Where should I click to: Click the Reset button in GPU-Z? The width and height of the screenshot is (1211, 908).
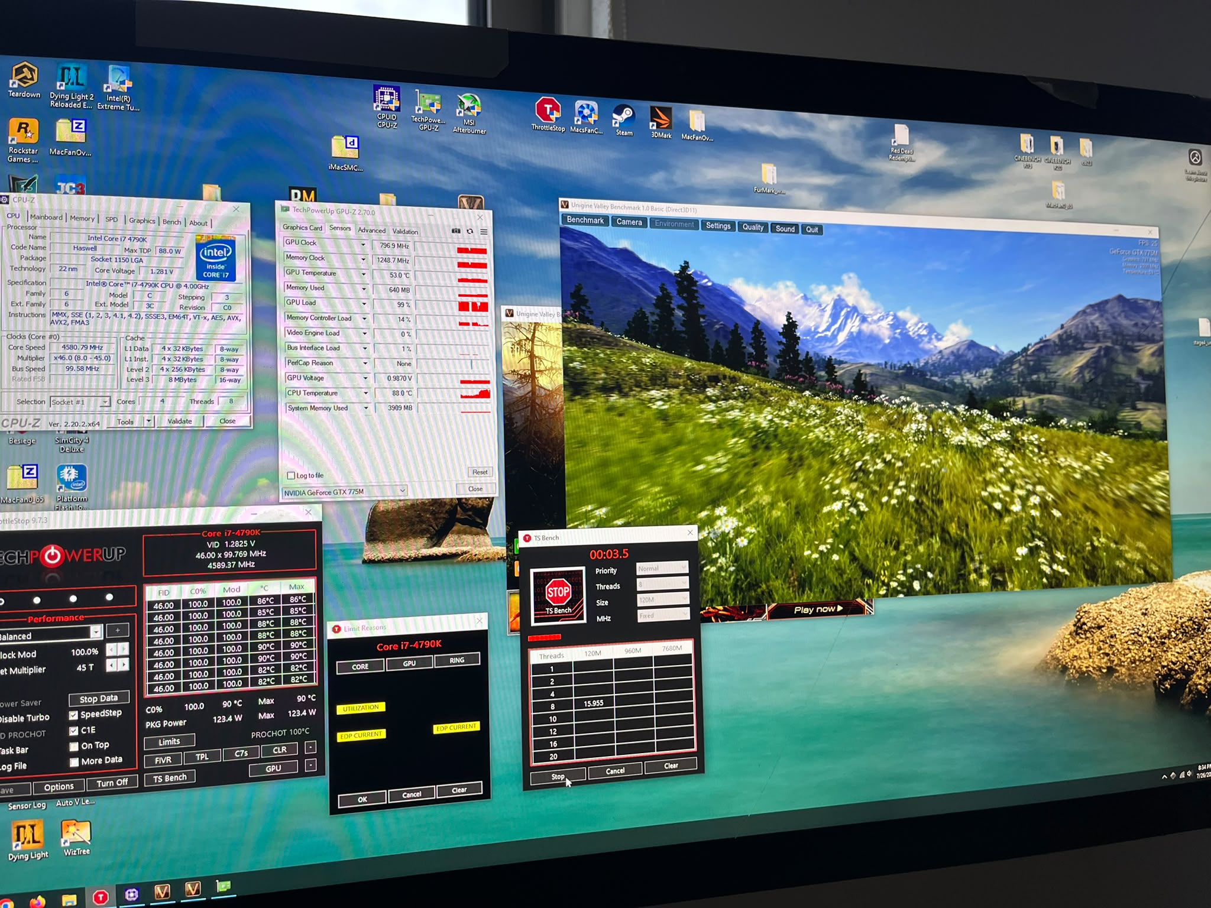(x=480, y=472)
